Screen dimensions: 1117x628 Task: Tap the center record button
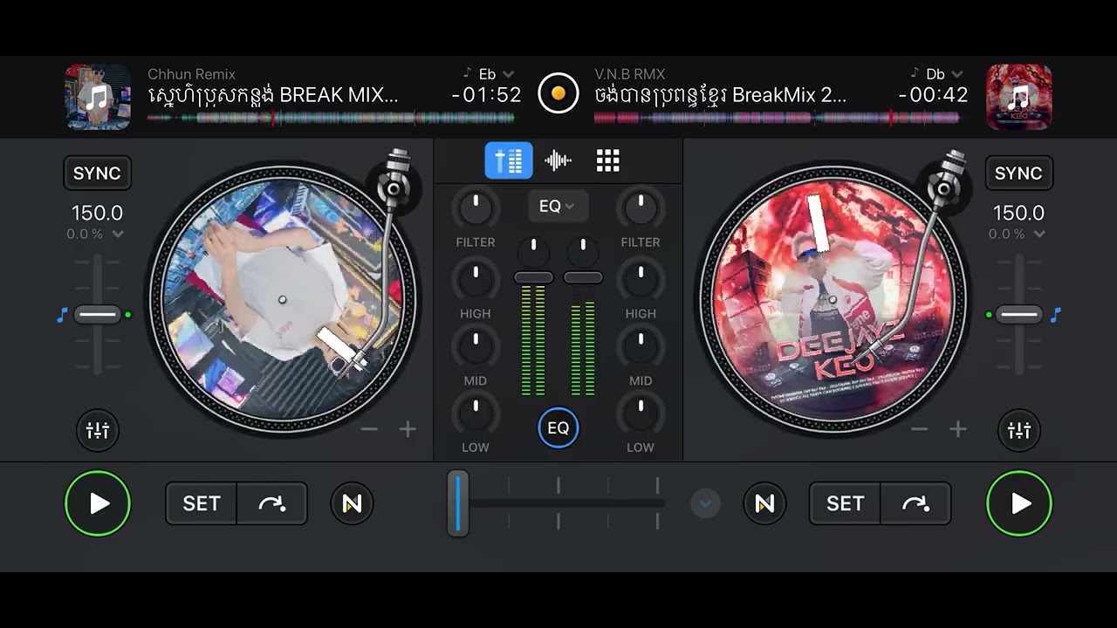pyautogui.click(x=558, y=92)
